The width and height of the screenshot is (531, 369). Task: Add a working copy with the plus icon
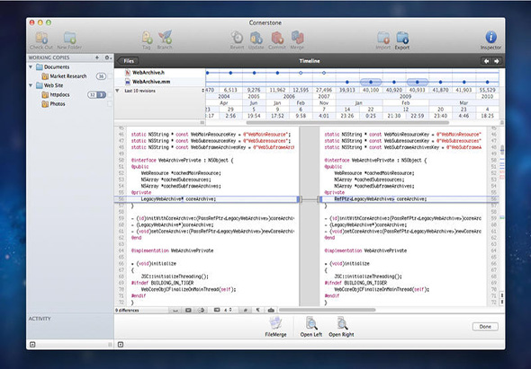[x=97, y=57]
